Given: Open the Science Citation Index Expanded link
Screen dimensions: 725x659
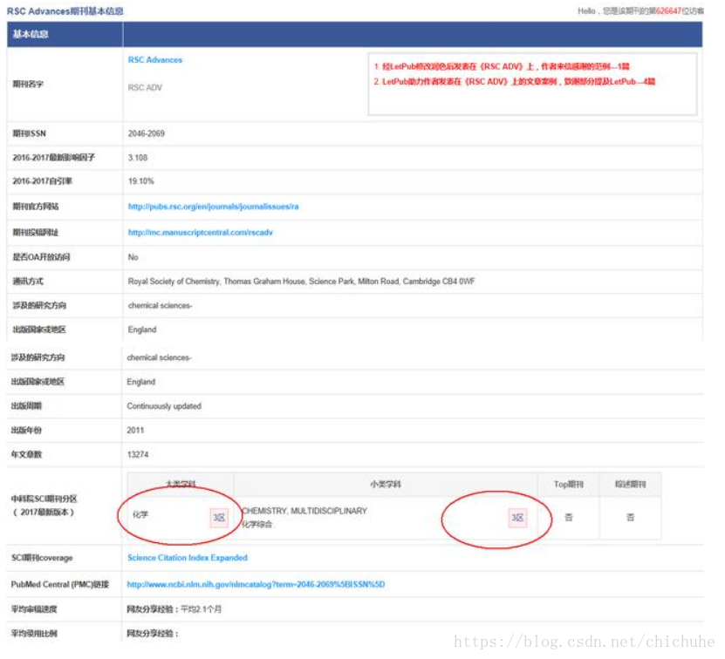Looking at the screenshot, I should tap(188, 558).
